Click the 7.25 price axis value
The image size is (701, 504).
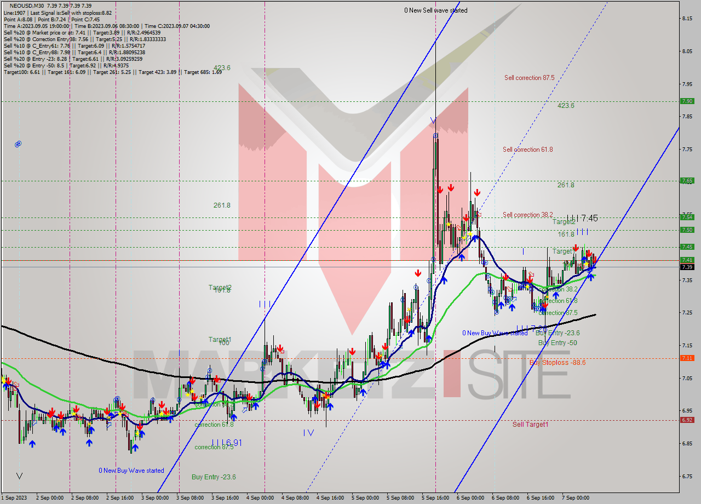pos(687,312)
